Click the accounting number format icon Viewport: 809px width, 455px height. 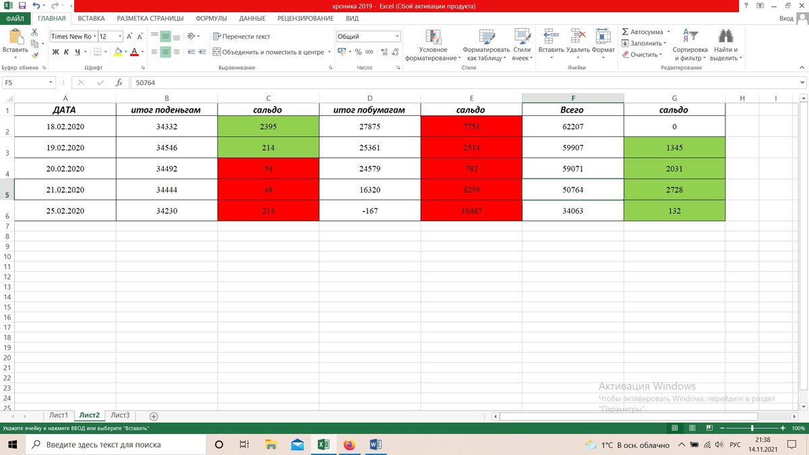tap(342, 52)
